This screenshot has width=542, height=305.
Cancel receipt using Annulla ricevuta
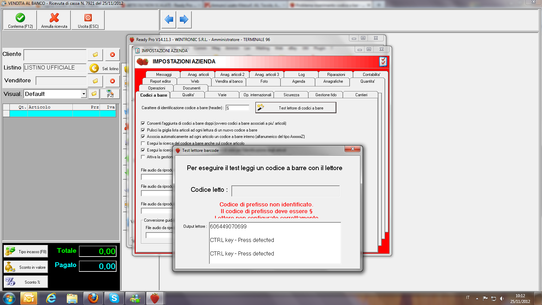[54, 20]
